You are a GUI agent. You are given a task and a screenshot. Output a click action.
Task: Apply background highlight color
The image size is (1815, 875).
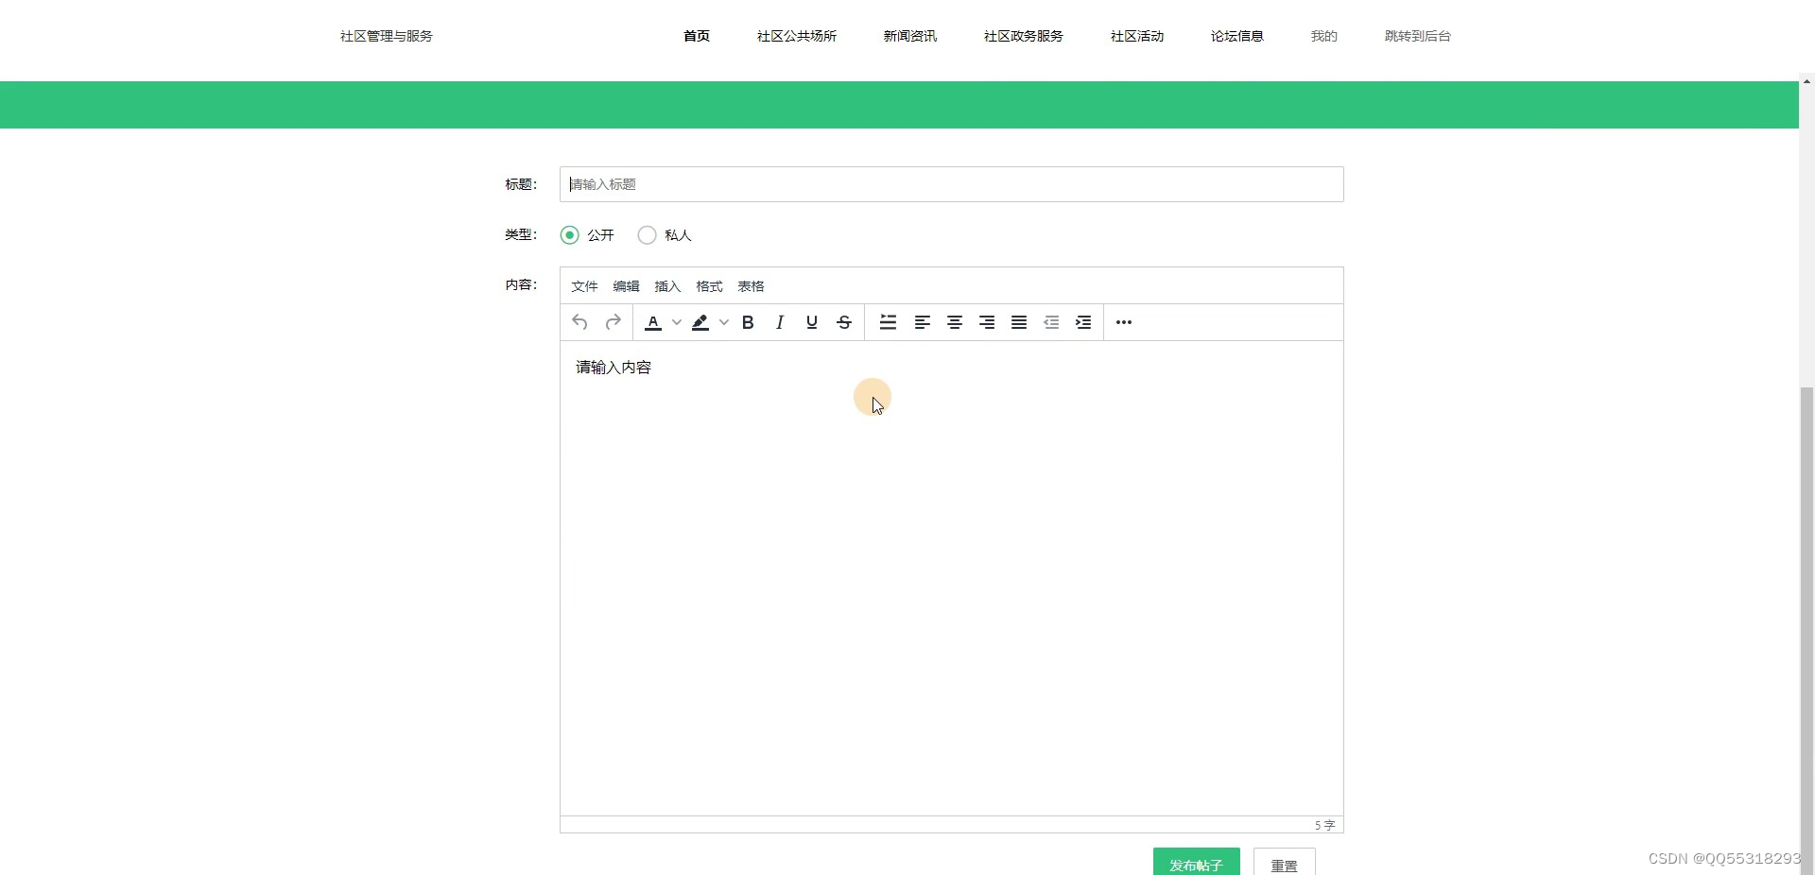[x=700, y=322]
